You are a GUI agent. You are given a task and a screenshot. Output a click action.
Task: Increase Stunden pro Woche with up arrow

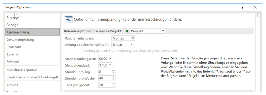click(x=113, y=77)
